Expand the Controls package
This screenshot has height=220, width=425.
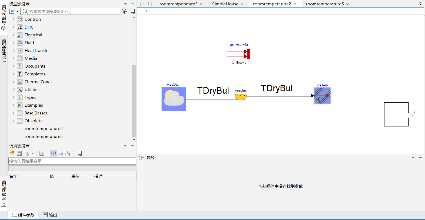click(x=14, y=19)
